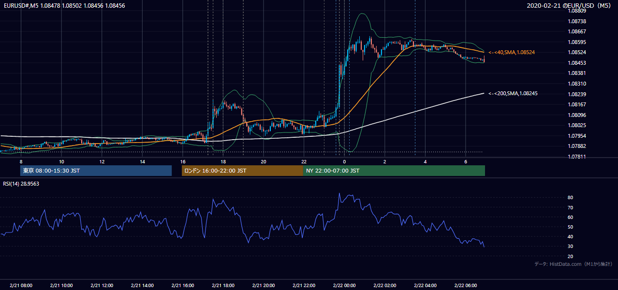Click price axis label 1.08595
The height and width of the screenshot is (290, 618).
[577, 42]
